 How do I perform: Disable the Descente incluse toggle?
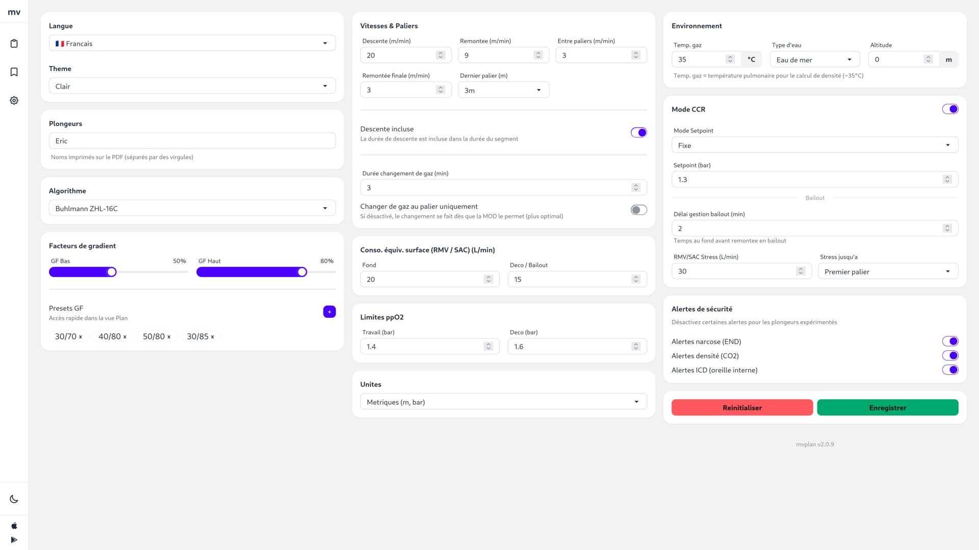(638, 132)
